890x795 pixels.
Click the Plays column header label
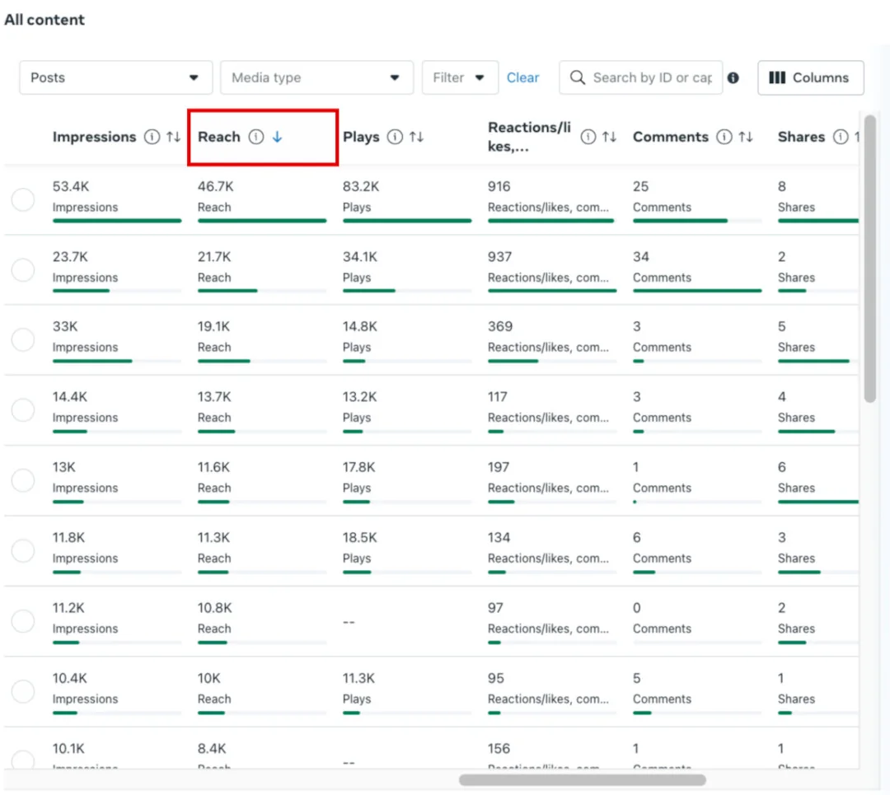pyautogui.click(x=361, y=137)
